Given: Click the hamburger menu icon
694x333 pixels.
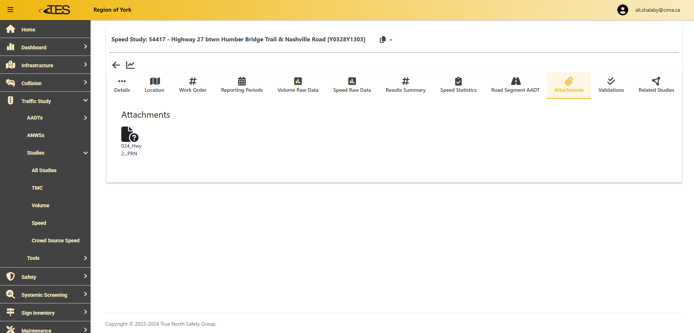Looking at the screenshot, I should [x=10, y=10].
